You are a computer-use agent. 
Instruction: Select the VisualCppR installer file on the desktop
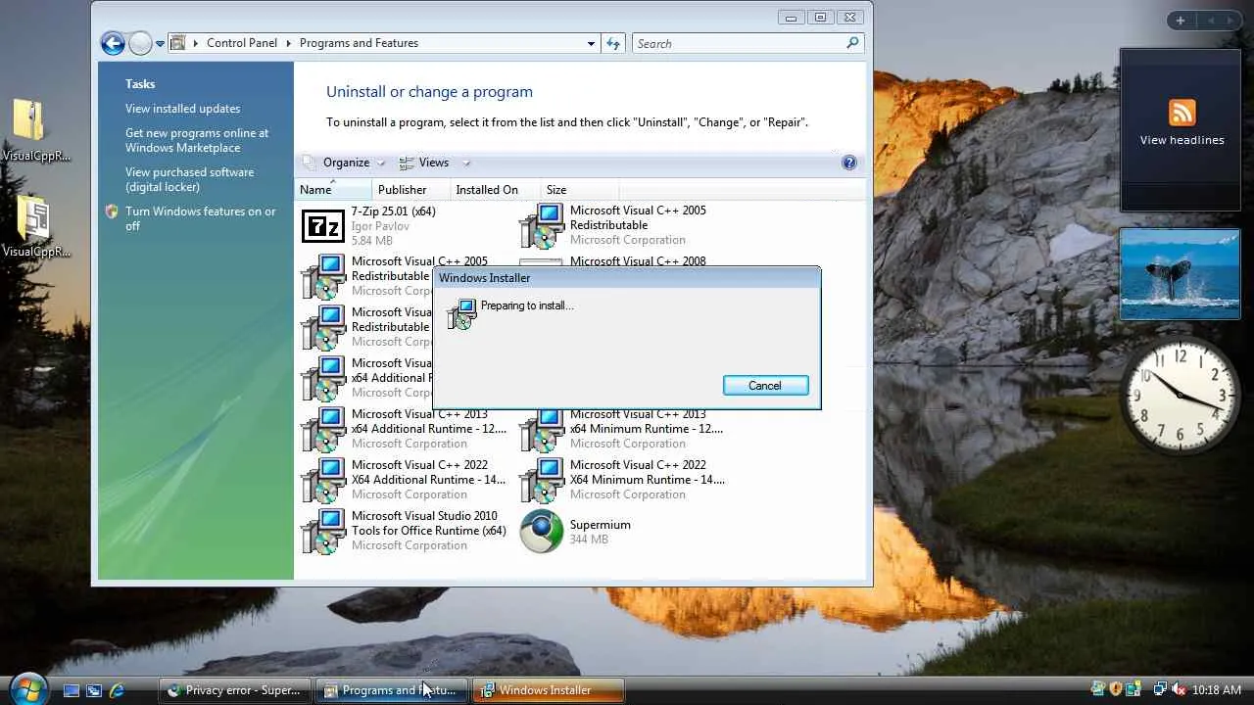32,217
